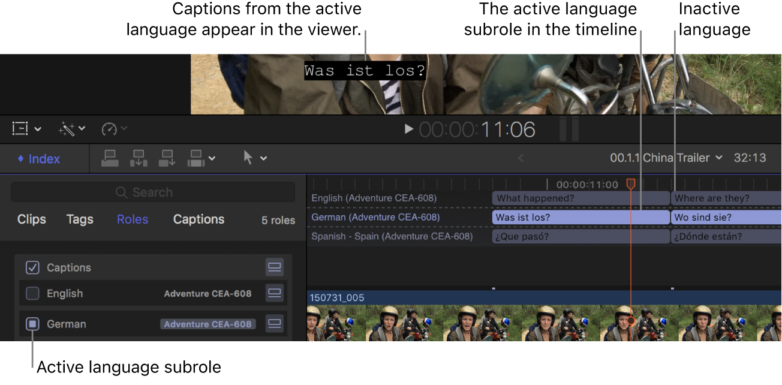Switch to the Captions tab
Image resolution: width=782 pixels, height=385 pixels.
[x=198, y=219]
